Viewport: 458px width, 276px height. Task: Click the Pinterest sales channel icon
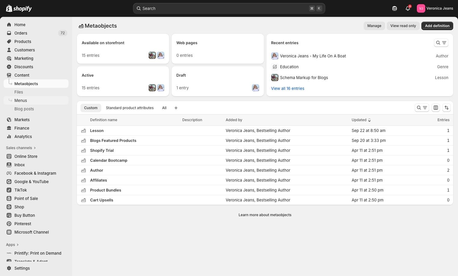pyautogui.click(x=9, y=224)
